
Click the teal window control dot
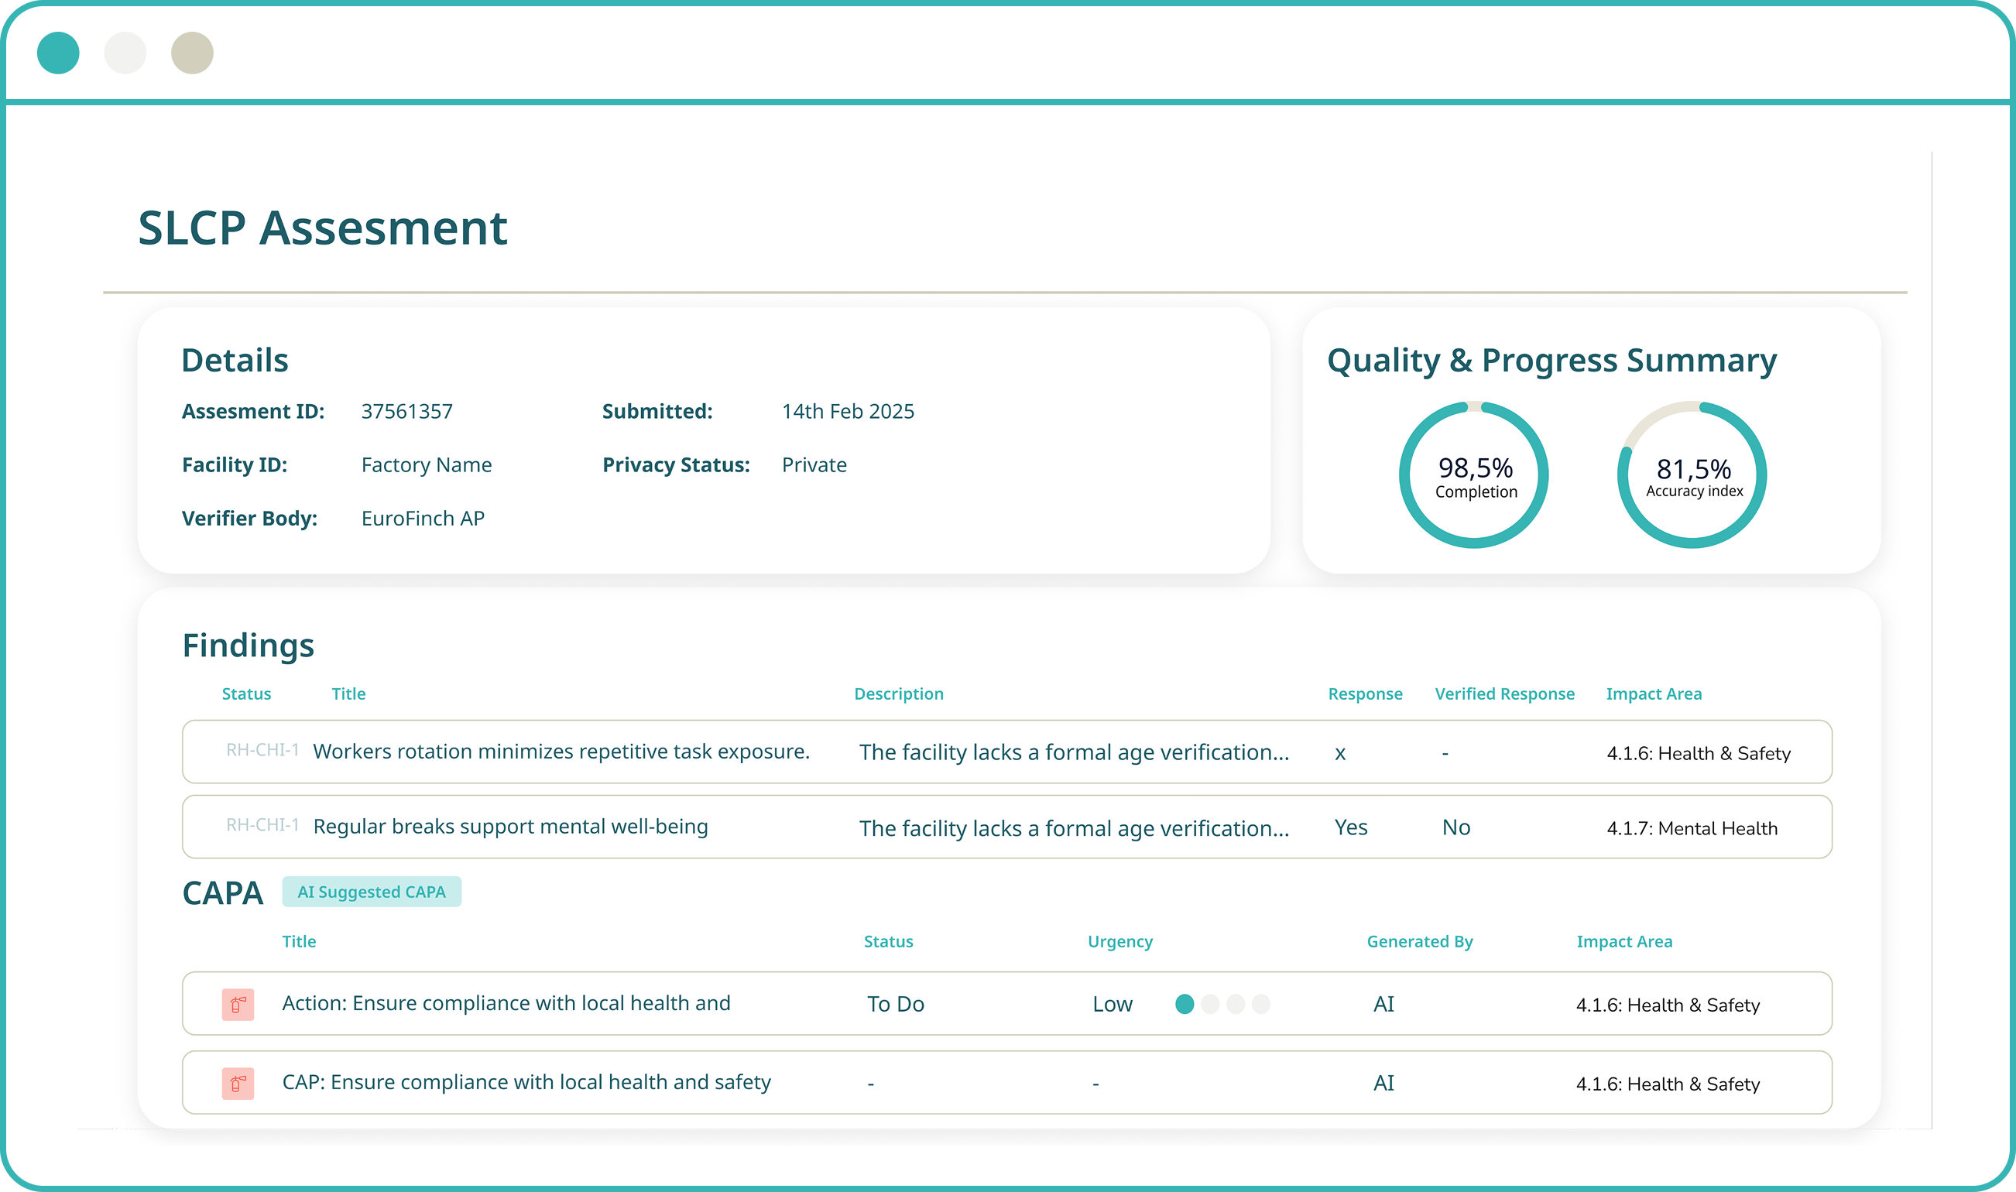point(58,53)
